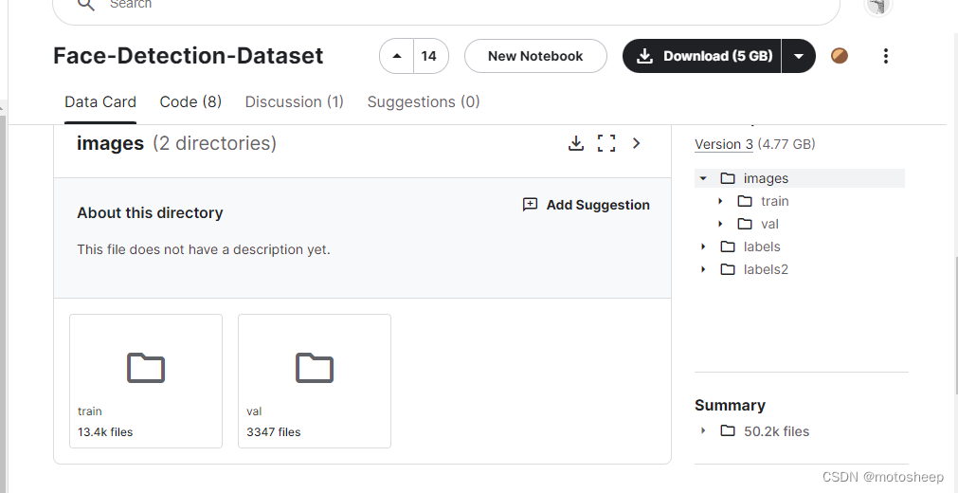Switch to the Discussion (1) tab
958x493 pixels.
pos(294,101)
